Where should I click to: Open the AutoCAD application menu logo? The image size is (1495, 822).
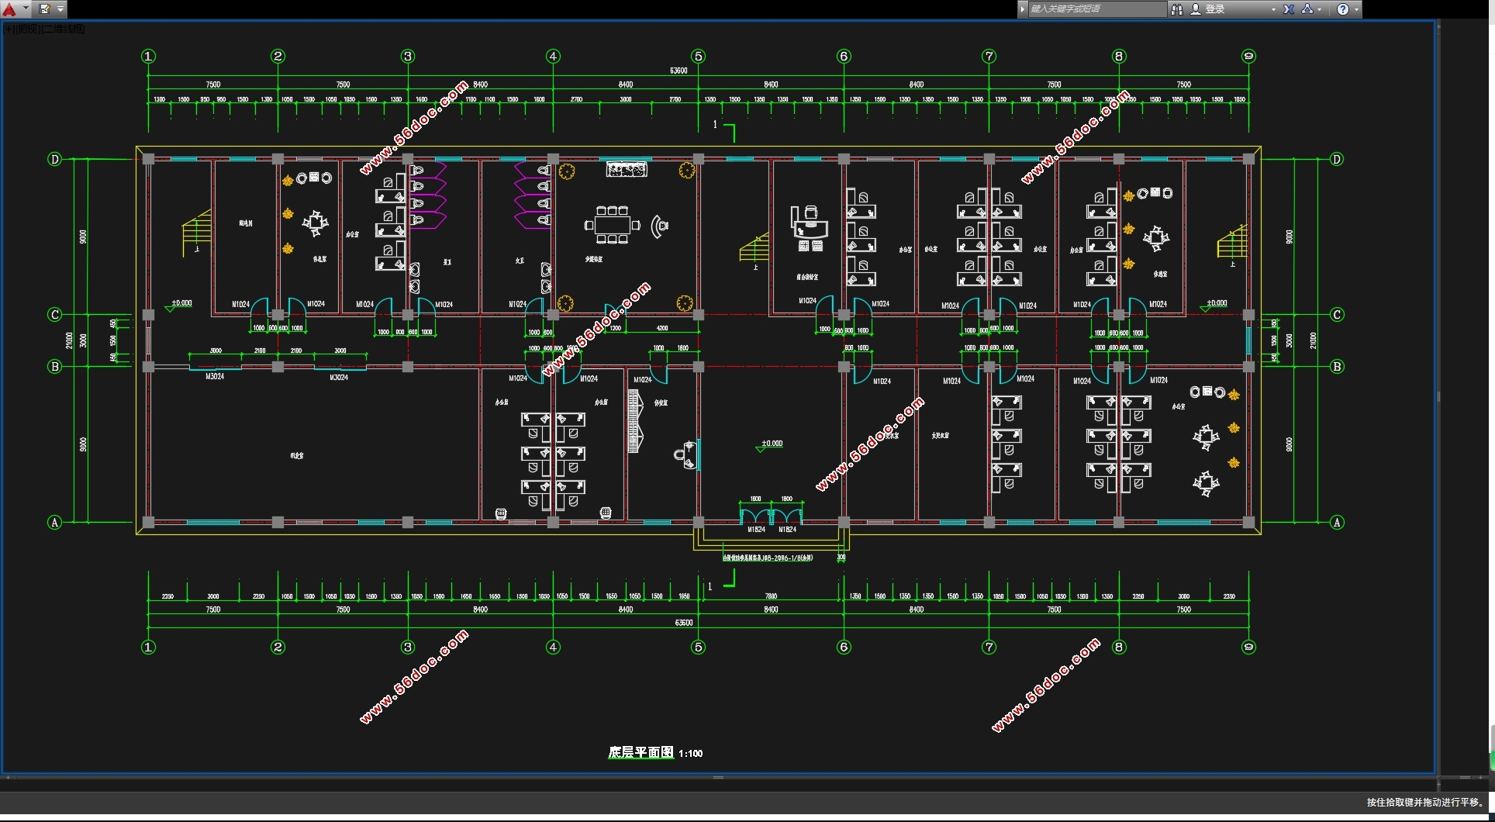click(9, 9)
